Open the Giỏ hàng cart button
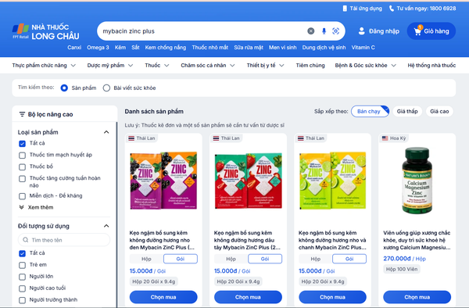This screenshot has height=308, width=469. tap(431, 30)
